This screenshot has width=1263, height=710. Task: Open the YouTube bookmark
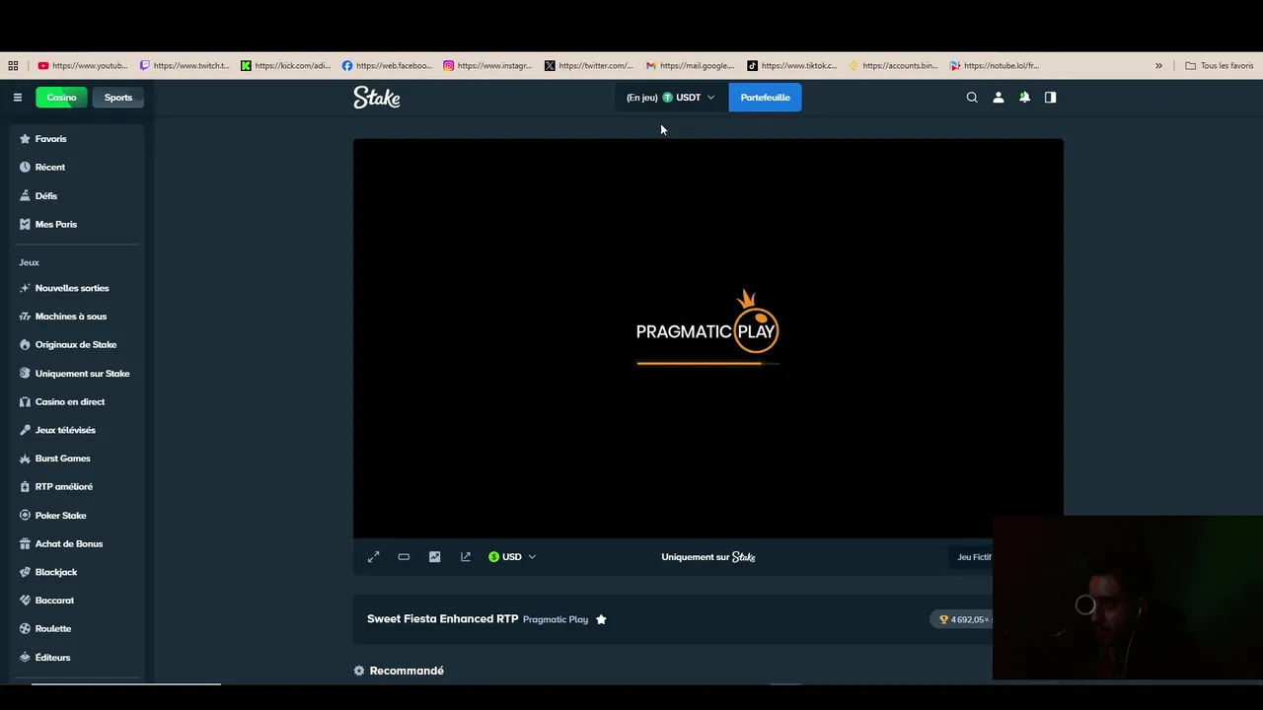[83, 66]
